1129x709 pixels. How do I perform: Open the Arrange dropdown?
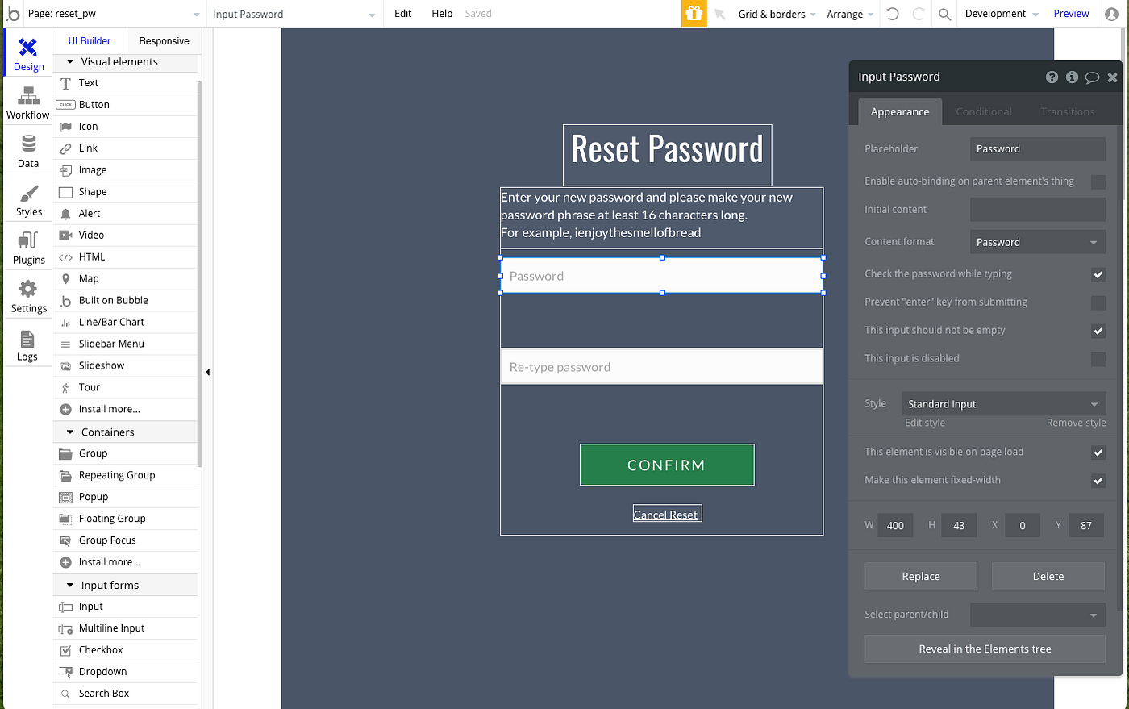850,15
